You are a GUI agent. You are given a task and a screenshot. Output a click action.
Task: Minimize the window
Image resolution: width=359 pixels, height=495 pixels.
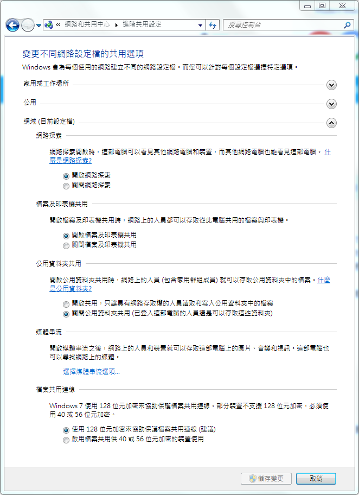(x=307, y=5)
